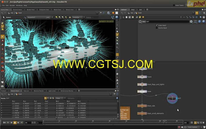The image size is (206, 129).
Task: Open the Visibility dropdown in the viewport
Action: click(x=79, y=17)
